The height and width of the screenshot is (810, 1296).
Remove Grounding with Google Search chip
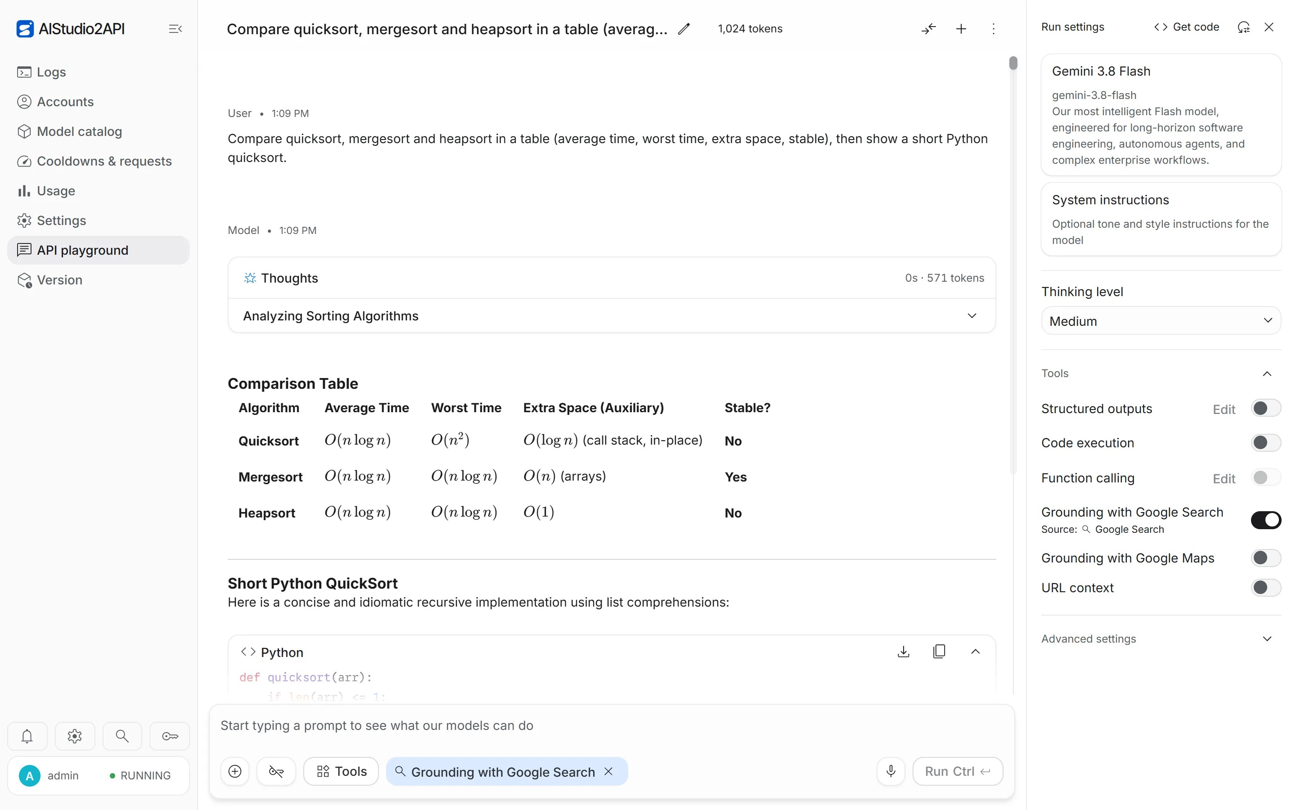click(608, 771)
